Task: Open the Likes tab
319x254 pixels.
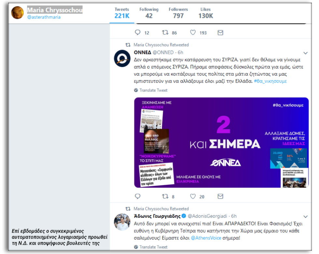Action: tap(206, 13)
